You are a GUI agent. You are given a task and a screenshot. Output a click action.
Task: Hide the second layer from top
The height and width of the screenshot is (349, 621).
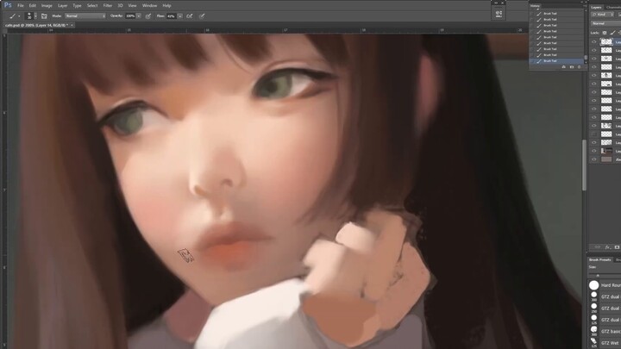coord(593,50)
